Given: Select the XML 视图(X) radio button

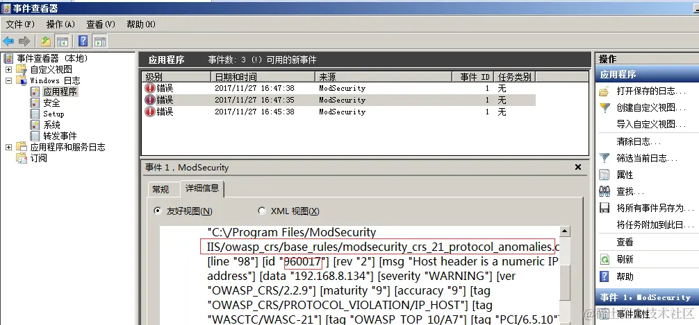Looking at the screenshot, I should coord(262,211).
